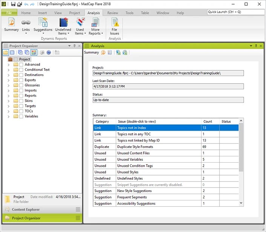The width and height of the screenshot is (266, 232).
Task: Open the File ribbon tab
Action: pos(9,13)
